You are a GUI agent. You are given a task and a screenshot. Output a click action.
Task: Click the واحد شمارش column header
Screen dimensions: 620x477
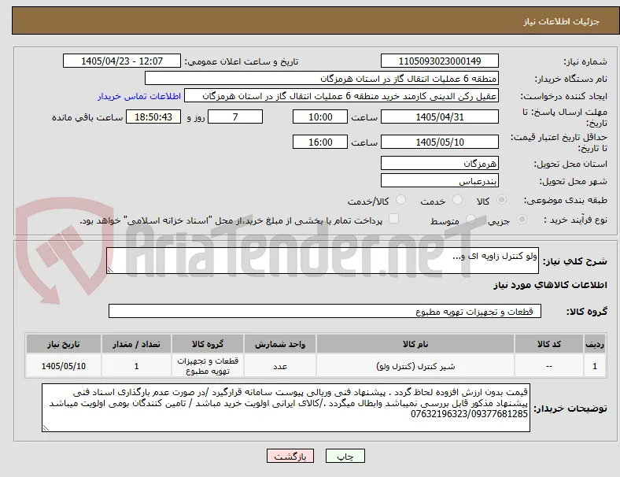[280, 344]
